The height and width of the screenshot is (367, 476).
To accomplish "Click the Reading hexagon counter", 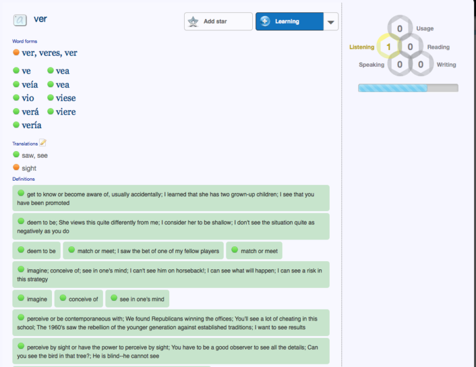I will coord(410,47).
